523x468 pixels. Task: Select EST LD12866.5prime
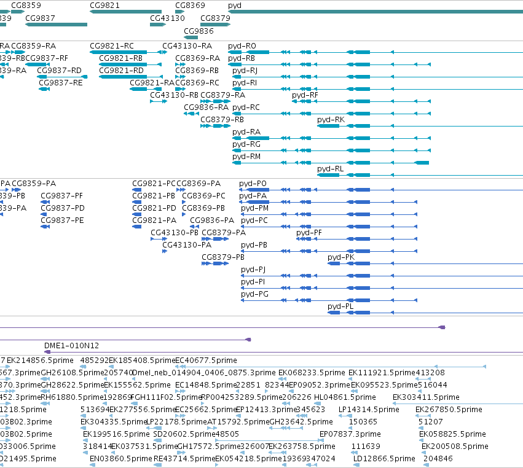[x=384, y=459]
